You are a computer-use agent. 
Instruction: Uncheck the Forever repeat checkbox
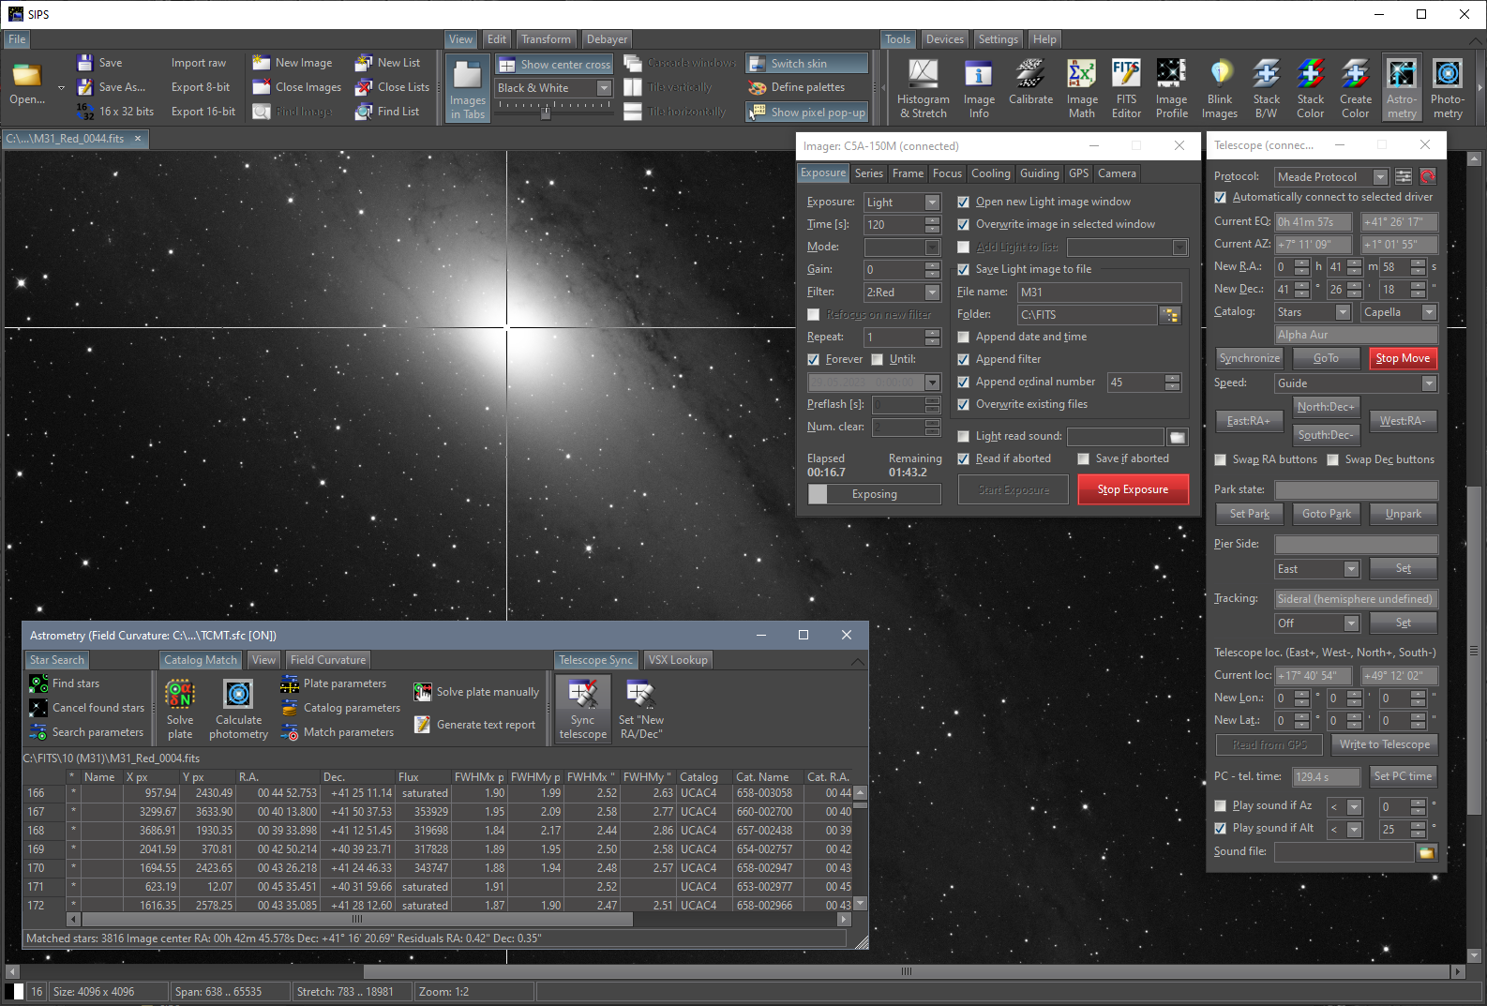pos(814,360)
